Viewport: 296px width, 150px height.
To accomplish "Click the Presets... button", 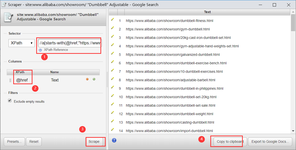I will [x=14, y=142].
